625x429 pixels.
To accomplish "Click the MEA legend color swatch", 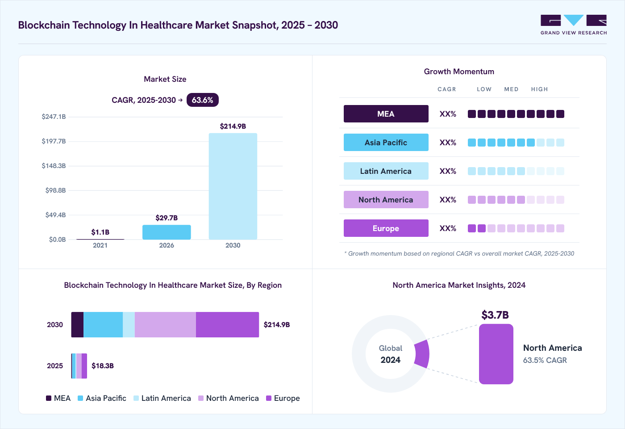I will (x=49, y=398).
